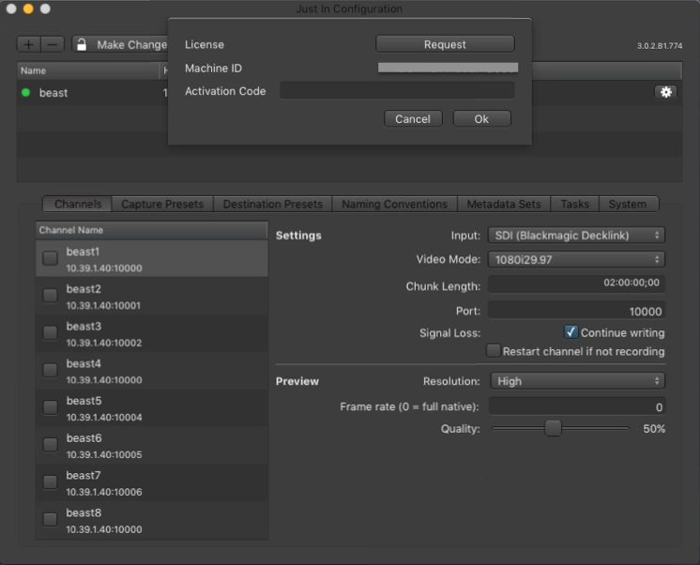This screenshot has width=700, height=565.
Task: Tick the beast1 channel checkbox
Action: (x=50, y=258)
